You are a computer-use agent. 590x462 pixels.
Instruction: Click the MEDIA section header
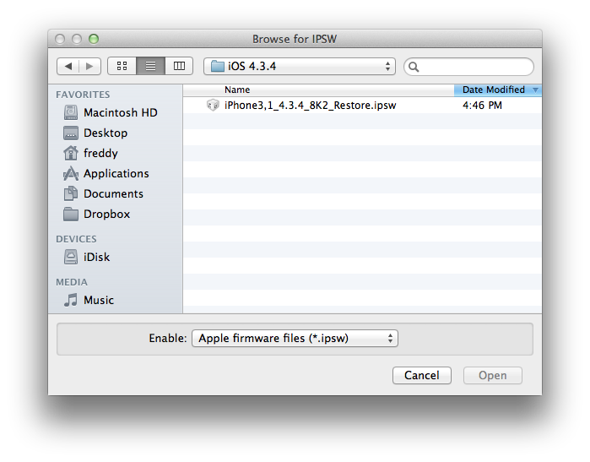pos(72,282)
